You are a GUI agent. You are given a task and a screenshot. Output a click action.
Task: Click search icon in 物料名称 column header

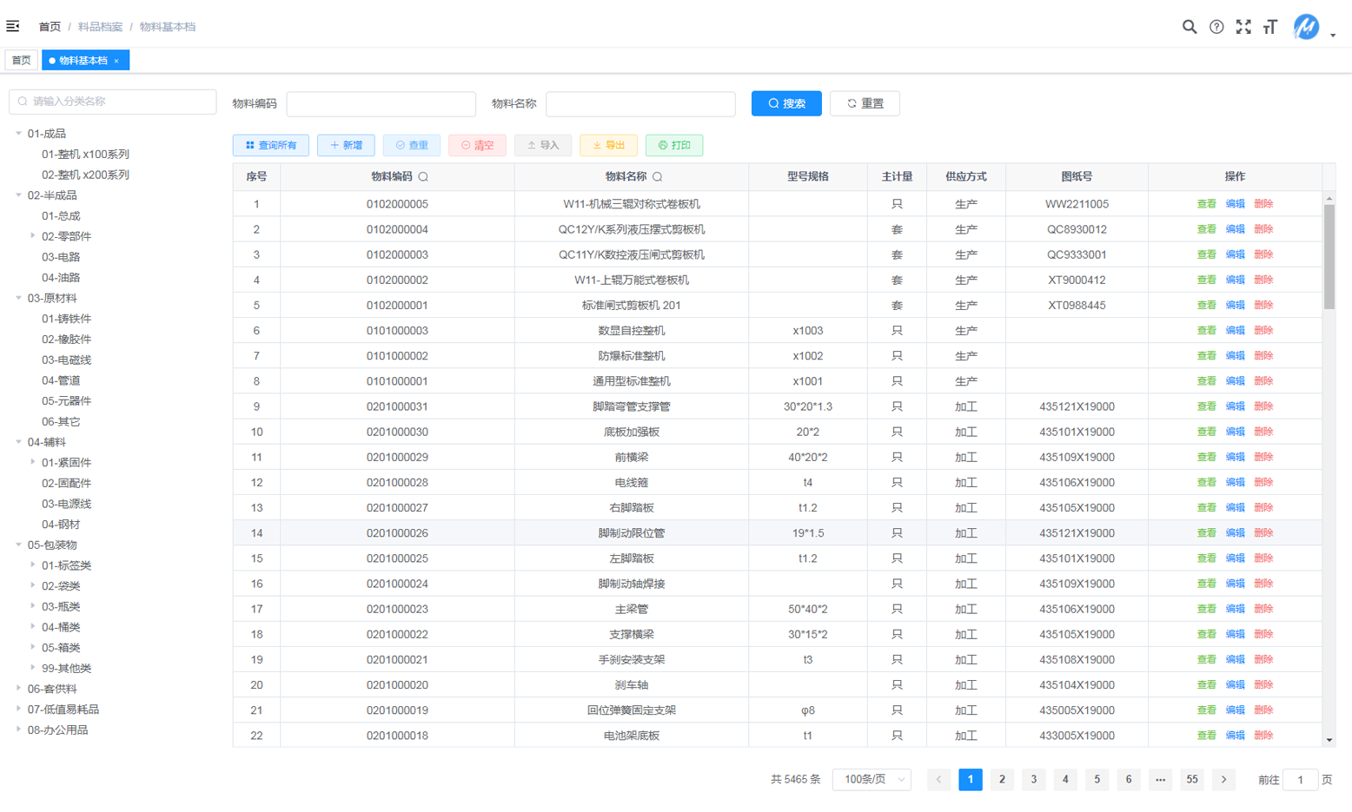658,177
